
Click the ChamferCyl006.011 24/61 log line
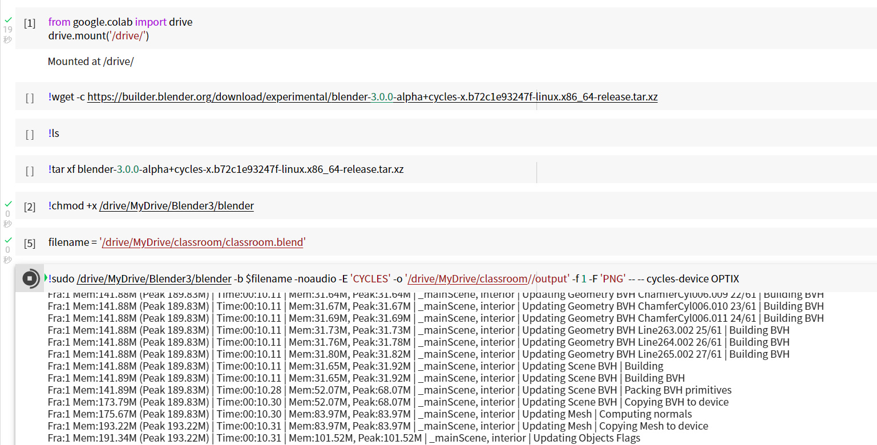click(436, 318)
